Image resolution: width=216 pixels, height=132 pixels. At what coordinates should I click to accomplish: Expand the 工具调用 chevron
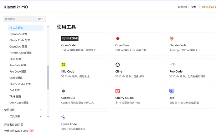pyautogui.click(x=41, y=116)
